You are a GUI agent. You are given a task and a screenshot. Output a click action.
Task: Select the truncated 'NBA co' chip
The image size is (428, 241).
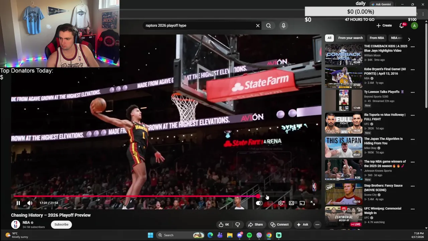pyautogui.click(x=396, y=38)
